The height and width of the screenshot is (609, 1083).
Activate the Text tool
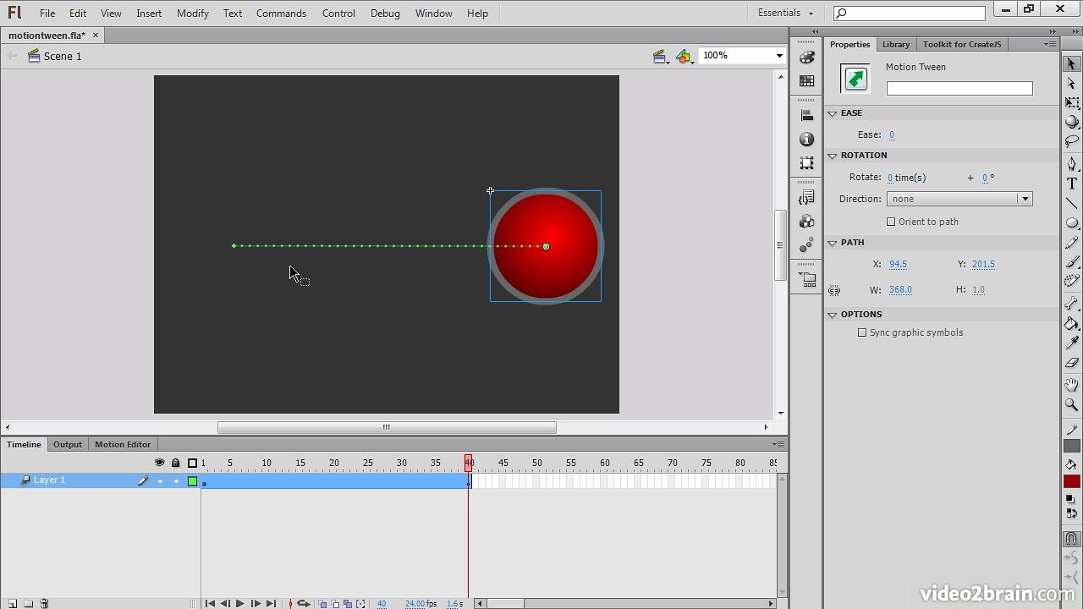pyautogui.click(x=1071, y=184)
